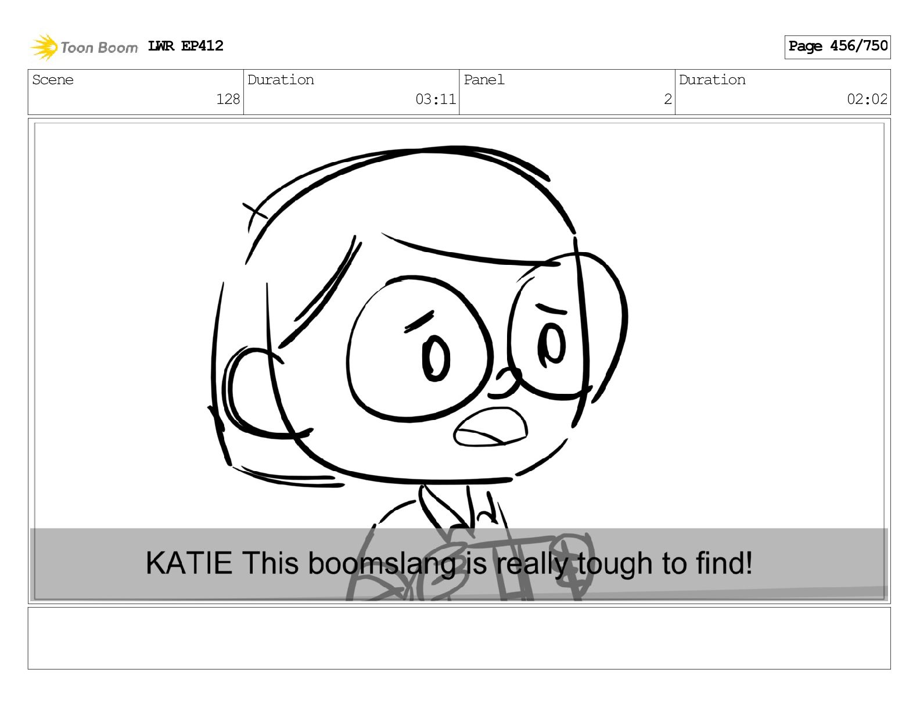The image size is (920, 711).
Task: Click the storyboard panel sketch of Katie
Action: pyautogui.click(x=459, y=360)
